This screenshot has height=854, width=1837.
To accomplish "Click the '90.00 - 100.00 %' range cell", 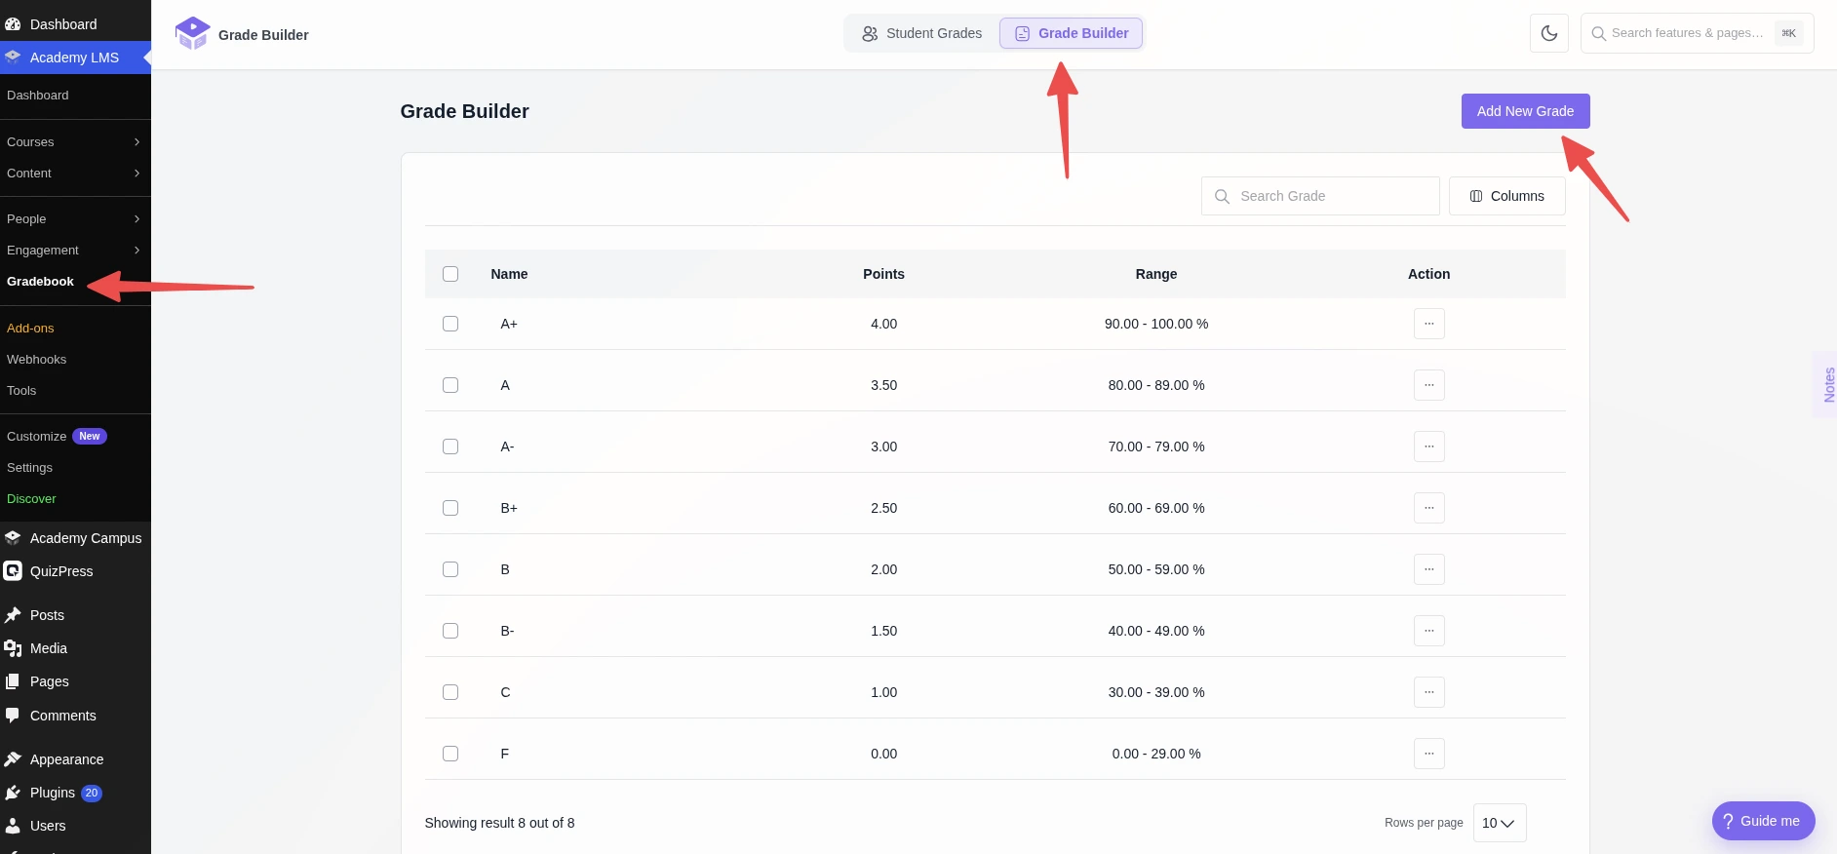I will pos(1156,324).
